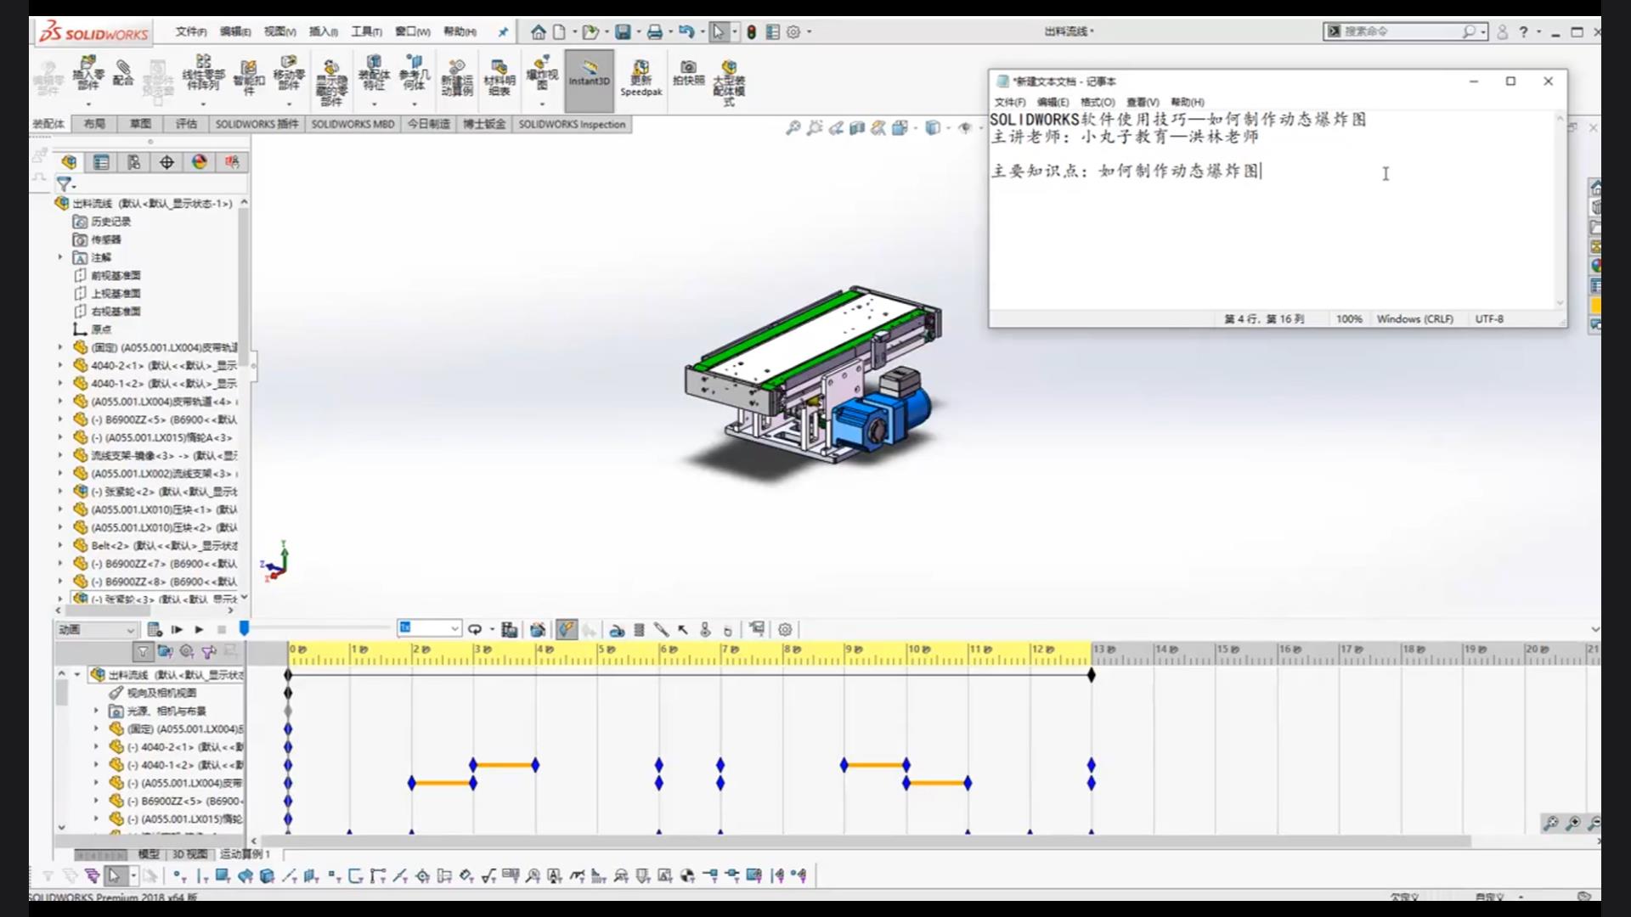Click the Save disk icon in top toolbar
1631x917 pixels.
[623, 31]
